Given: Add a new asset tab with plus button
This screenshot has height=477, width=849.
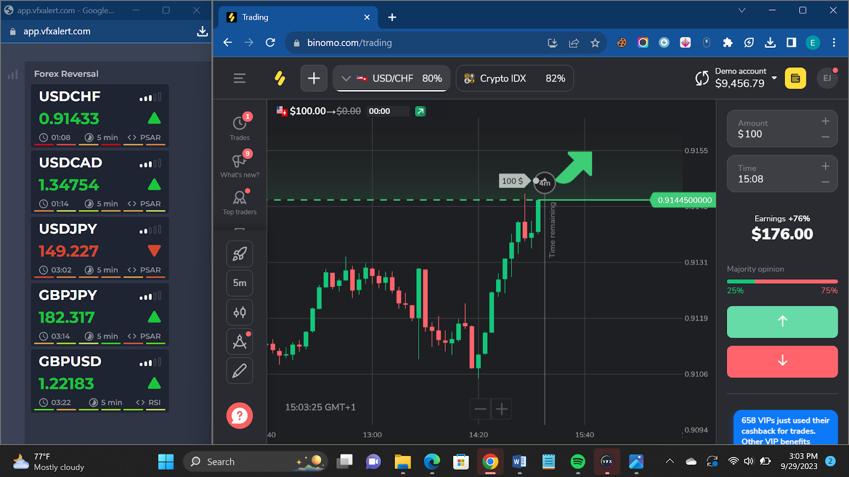Looking at the screenshot, I should click(x=314, y=78).
